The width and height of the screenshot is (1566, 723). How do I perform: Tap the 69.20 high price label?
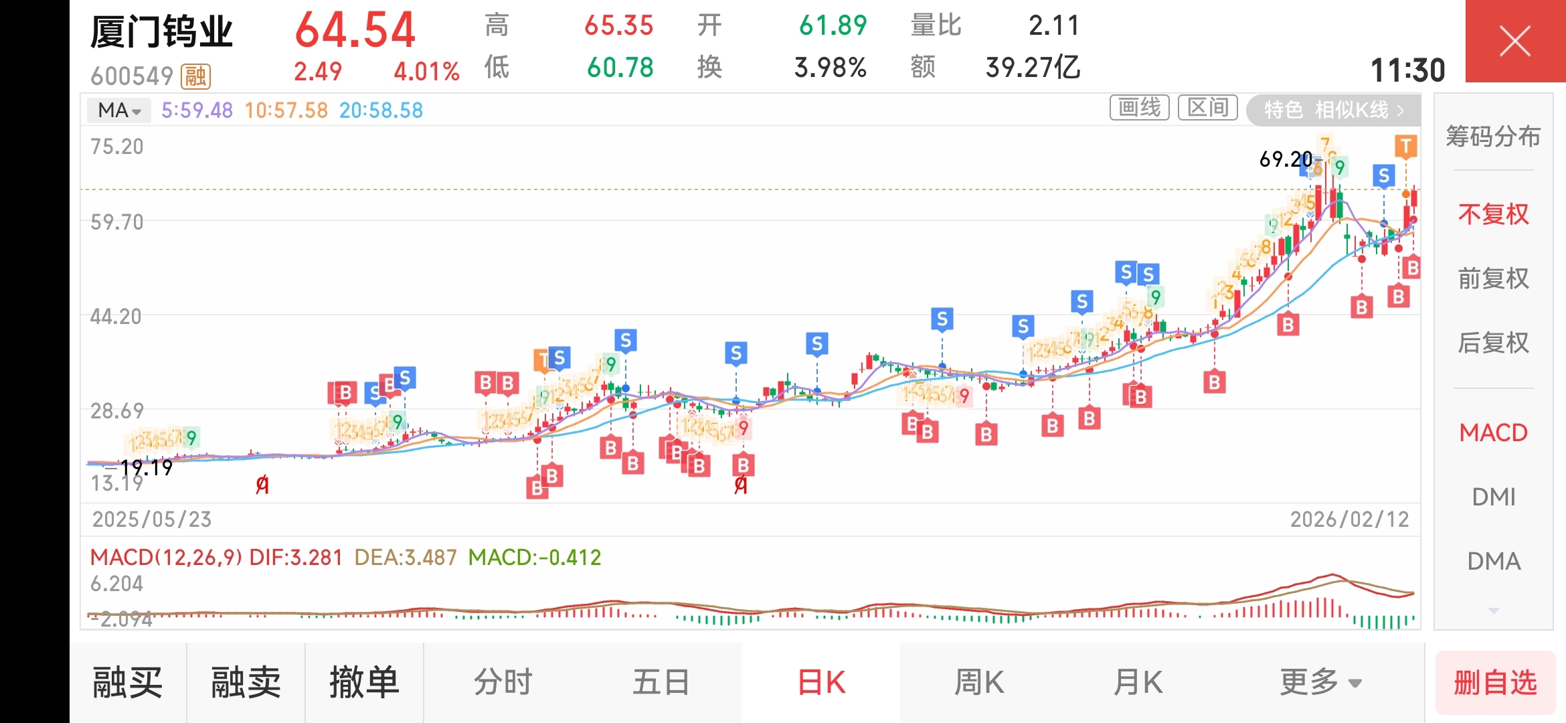1286,159
